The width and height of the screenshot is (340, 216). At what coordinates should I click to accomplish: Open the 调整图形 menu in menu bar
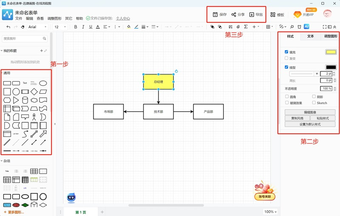point(54,18)
